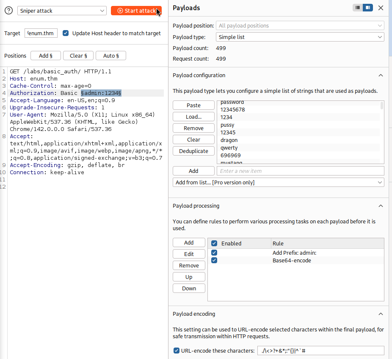Click Edit processing rule button
Viewport: 392px width, 359px height.
click(189, 254)
